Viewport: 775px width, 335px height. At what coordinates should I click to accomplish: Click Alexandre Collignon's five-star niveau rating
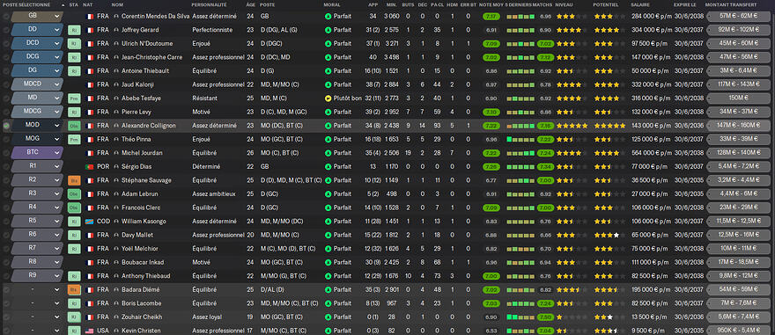click(x=572, y=126)
